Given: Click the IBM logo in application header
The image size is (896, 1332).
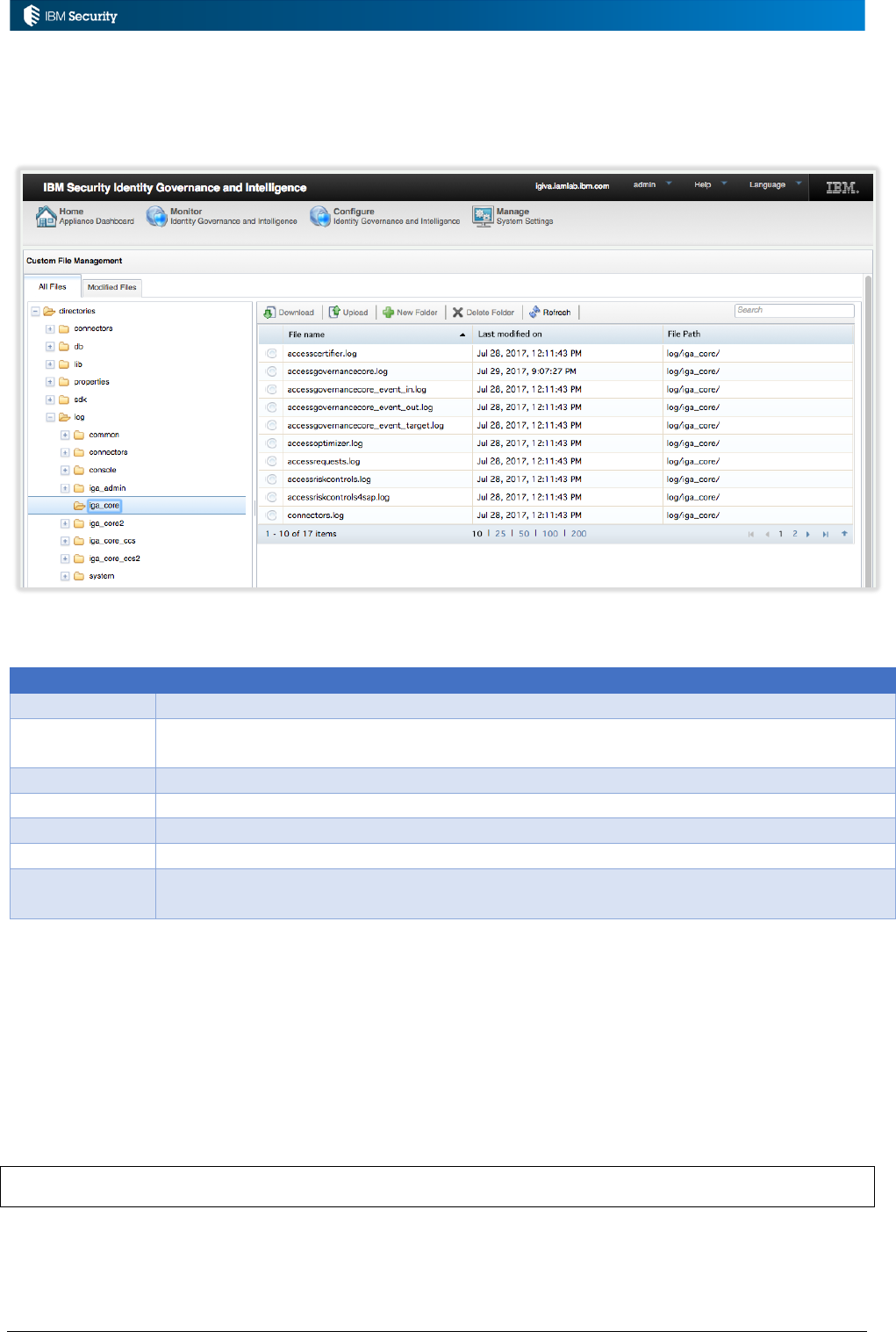Looking at the screenshot, I should coord(842,187).
